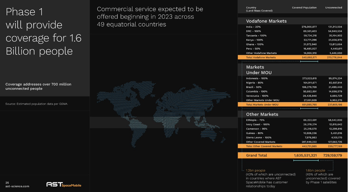Click the 'Other Markets Under MOU' row label
Viewport: 348px width, 192px height.
pyautogui.click(x=263, y=100)
